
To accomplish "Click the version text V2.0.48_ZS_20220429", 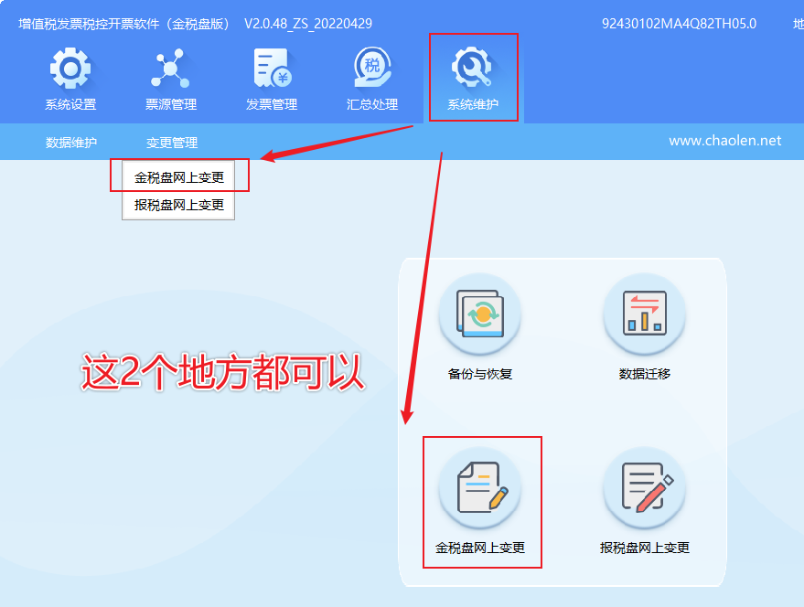I will pos(308,24).
